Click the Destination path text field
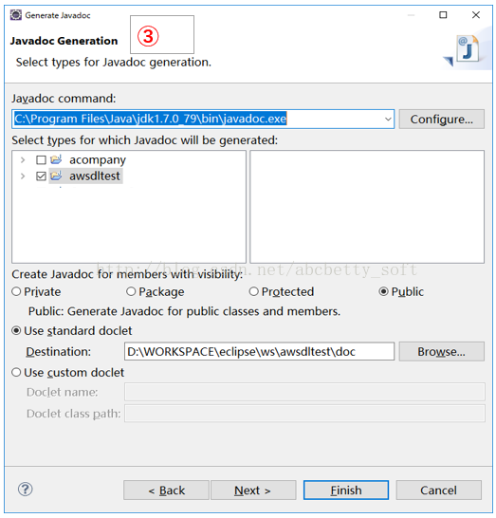 click(x=259, y=351)
